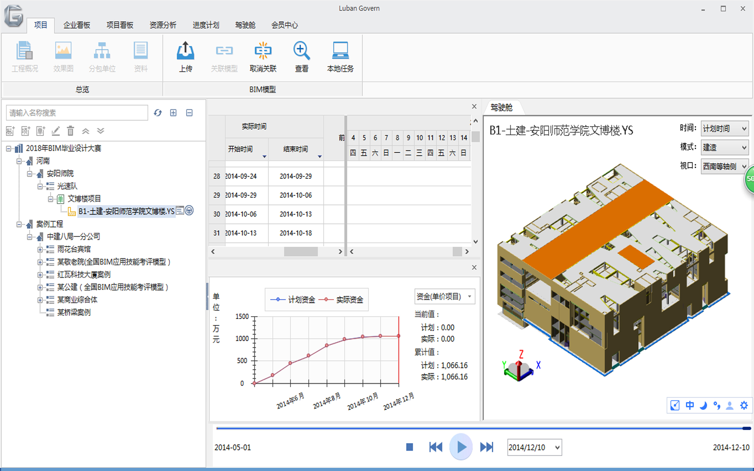This screenshot has width=754, height=471.
Task: Click the 请输入名称搜索 search field
Action: click(x=77, y=113)
